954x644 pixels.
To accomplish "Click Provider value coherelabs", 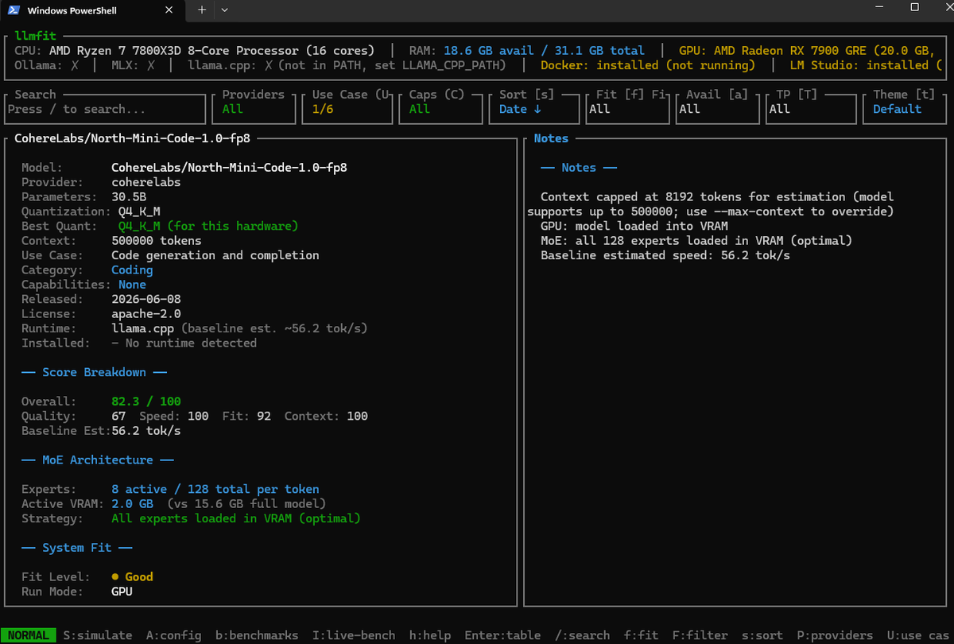I will coord(145,182).
